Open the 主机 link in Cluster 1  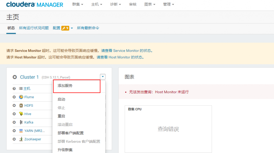pos(27,88)
